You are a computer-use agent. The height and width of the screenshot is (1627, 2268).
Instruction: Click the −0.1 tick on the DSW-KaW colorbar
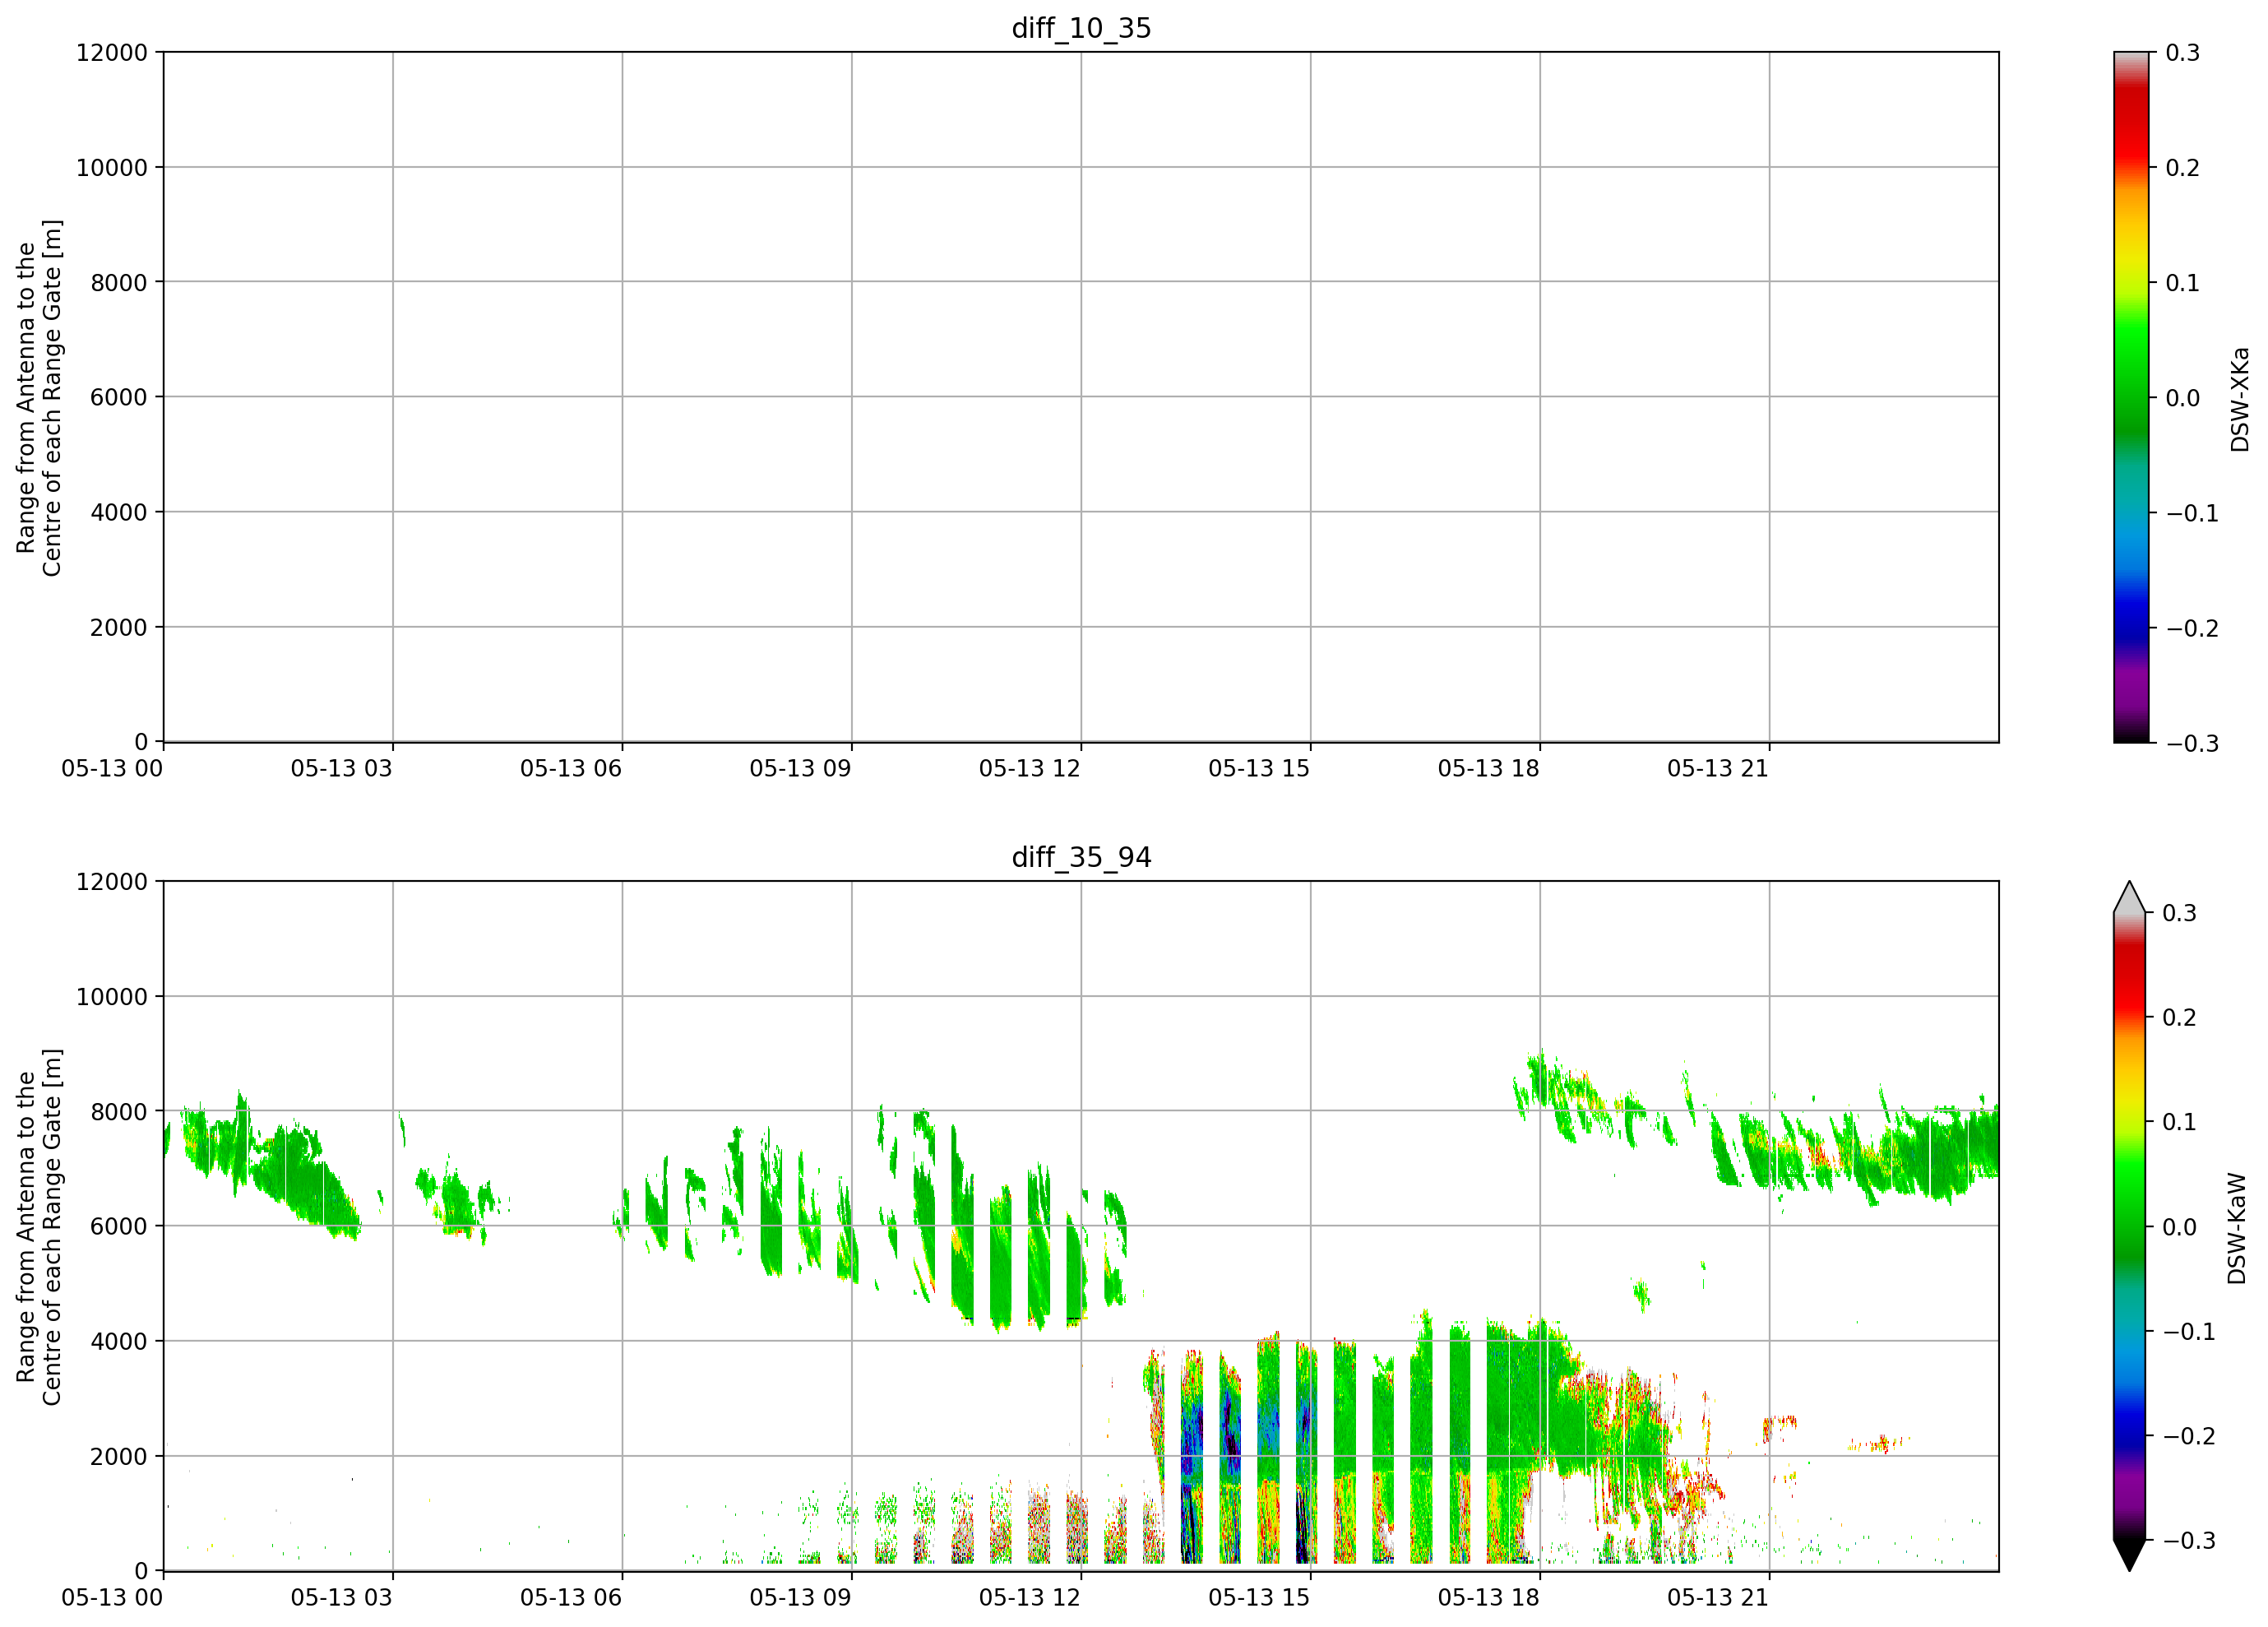tap(2189, 1332)
